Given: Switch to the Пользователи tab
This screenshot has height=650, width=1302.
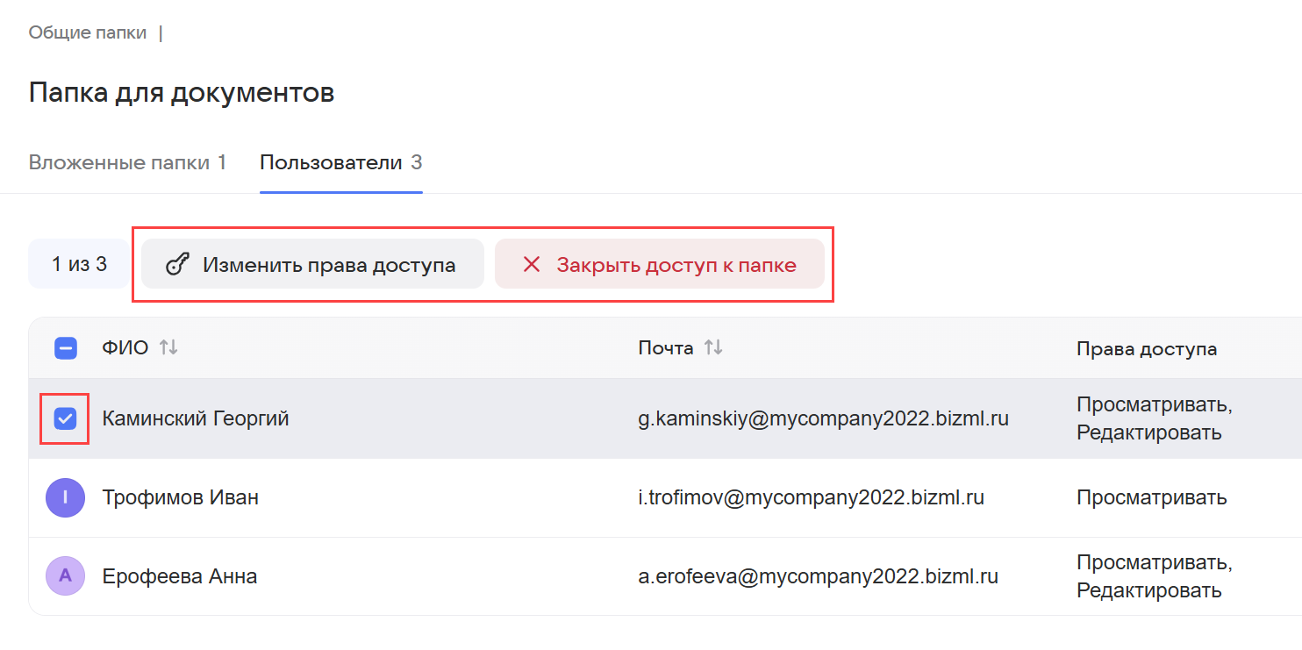Looking at the screenshot, I should pyautogui.click(x=340, y=163).
